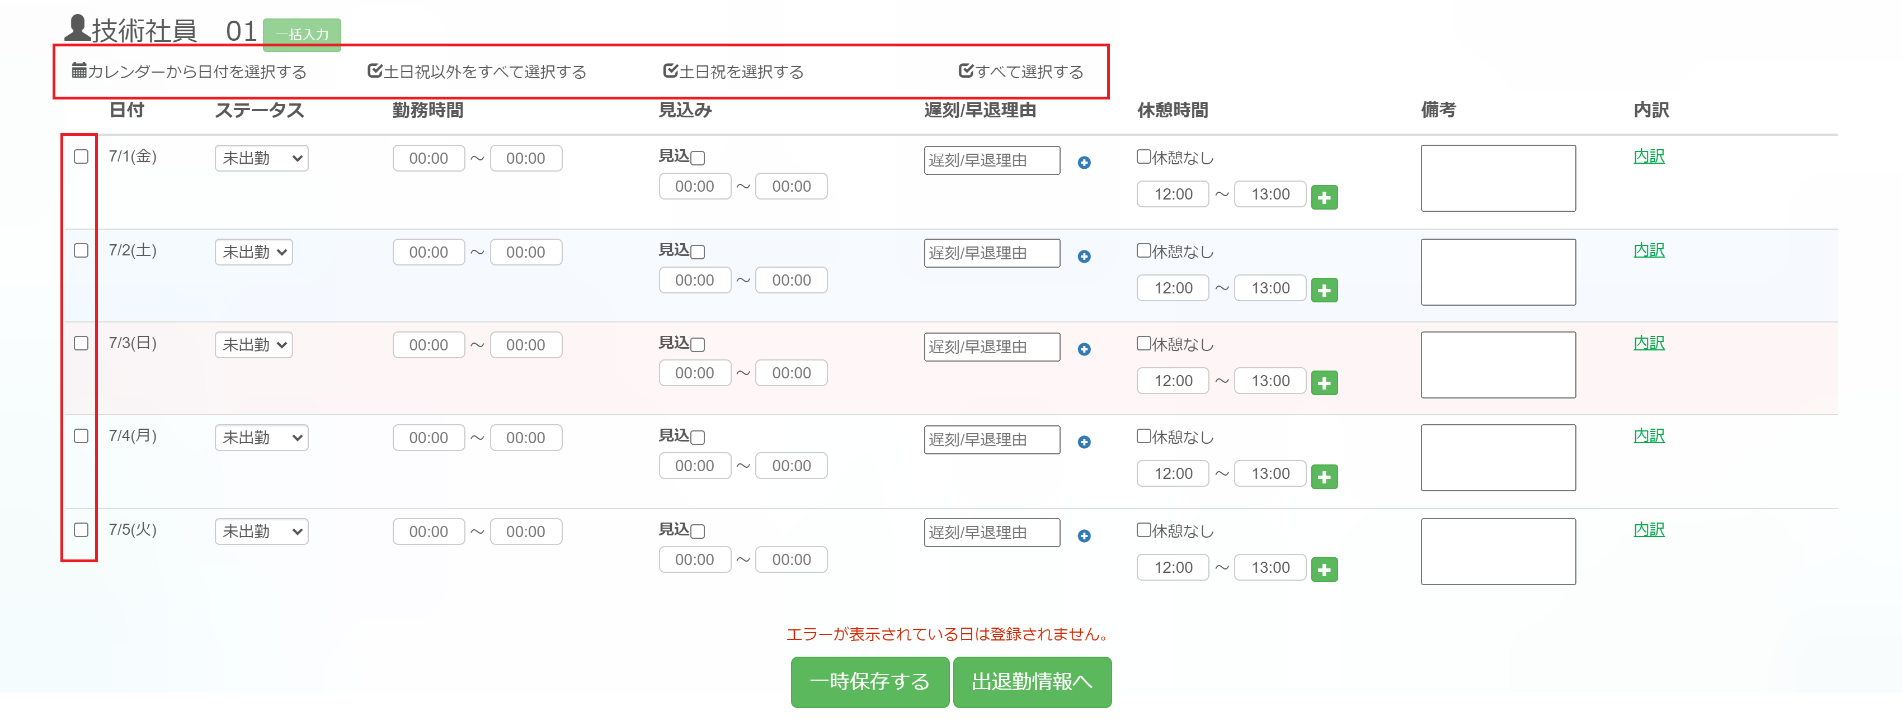The height and width of the screenshot is (726, 1902).
Task: Click the green plus icon in 7/5 break row
Action: [x=1323, y=570]
